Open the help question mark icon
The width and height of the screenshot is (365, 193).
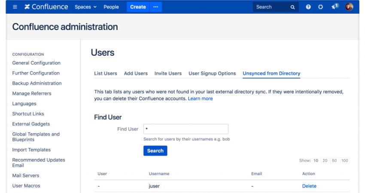[x=308, y=7]
